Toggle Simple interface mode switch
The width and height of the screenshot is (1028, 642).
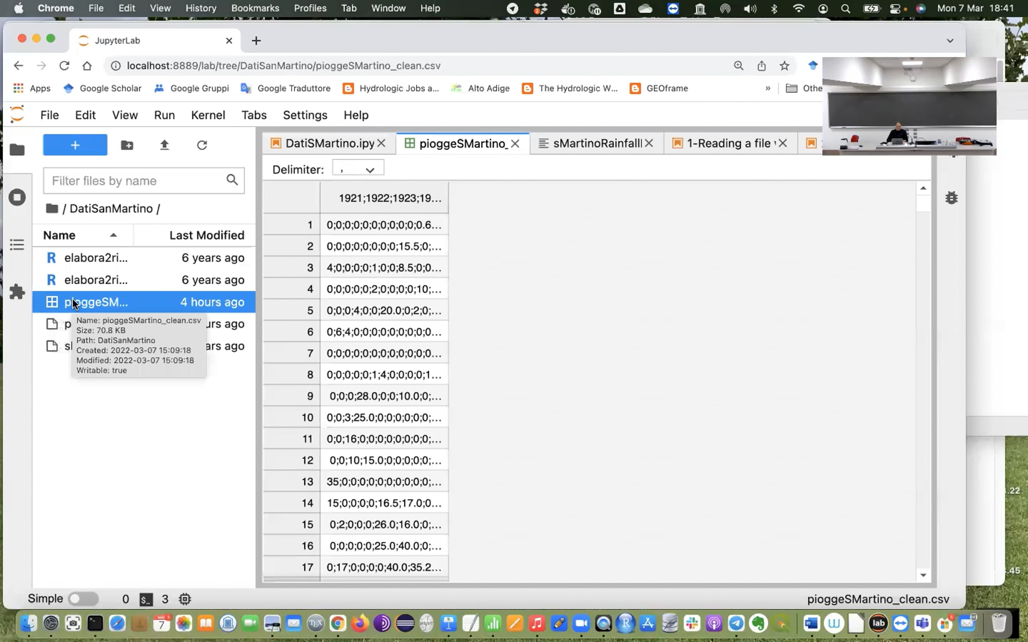point(84,599)
